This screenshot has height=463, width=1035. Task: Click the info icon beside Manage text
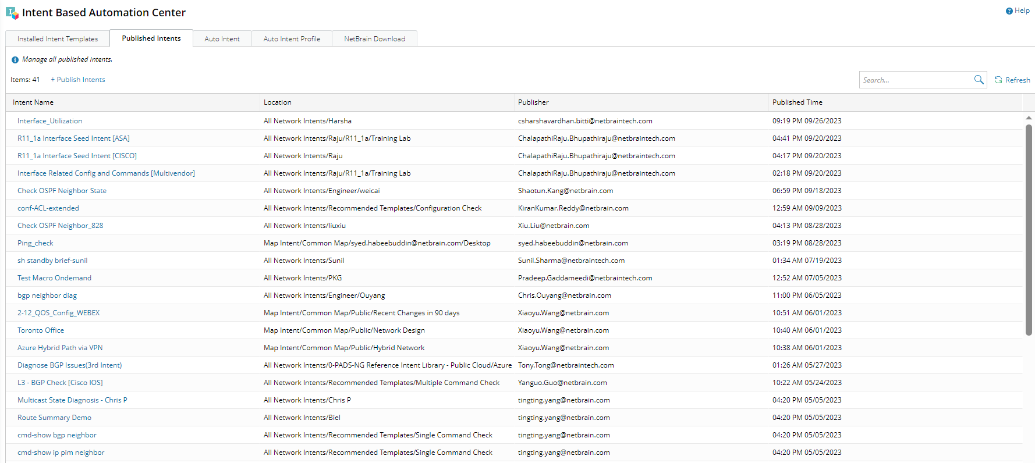tap(15, 60)
